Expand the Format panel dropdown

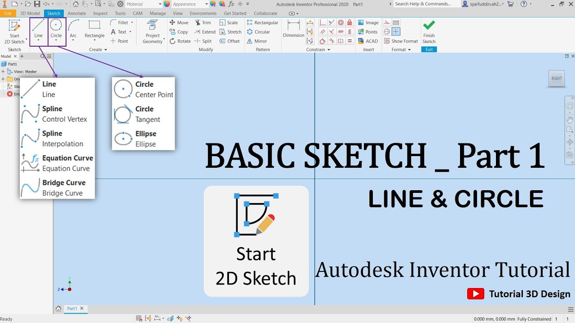click(401, 50)
